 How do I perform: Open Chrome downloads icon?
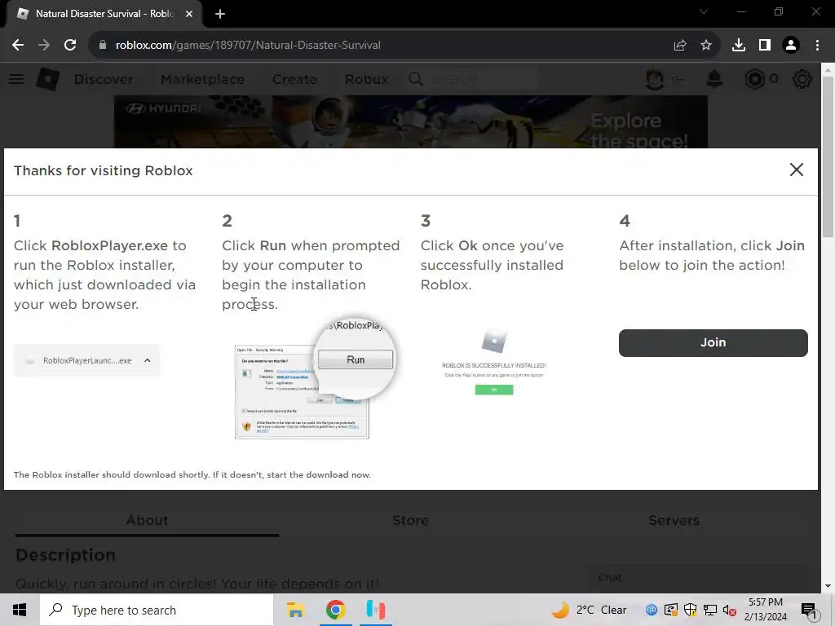pos(739,46)
